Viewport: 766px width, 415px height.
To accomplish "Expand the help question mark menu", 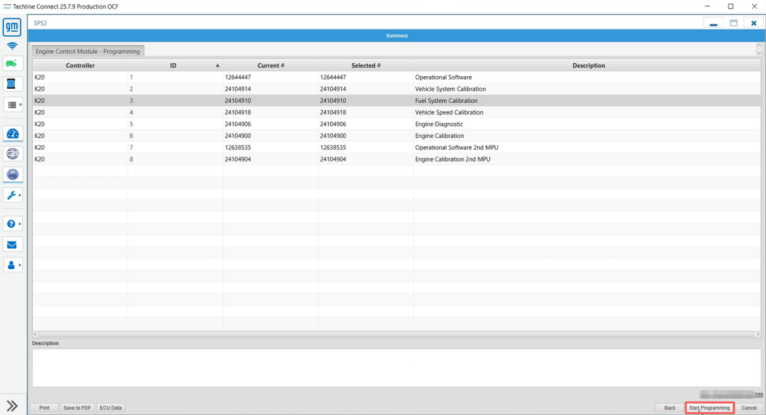I will click(13, 224).
